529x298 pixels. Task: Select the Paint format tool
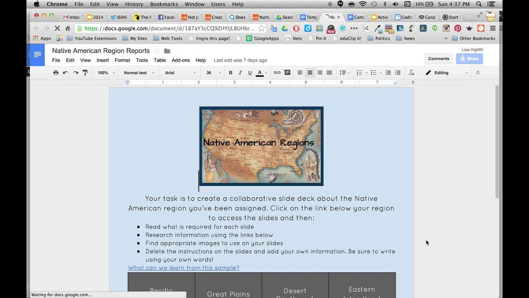point(85,72)
